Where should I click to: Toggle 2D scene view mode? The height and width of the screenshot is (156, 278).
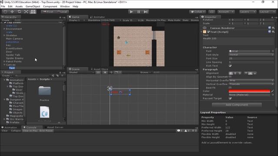pyautogui.click(x=98, y=72)
